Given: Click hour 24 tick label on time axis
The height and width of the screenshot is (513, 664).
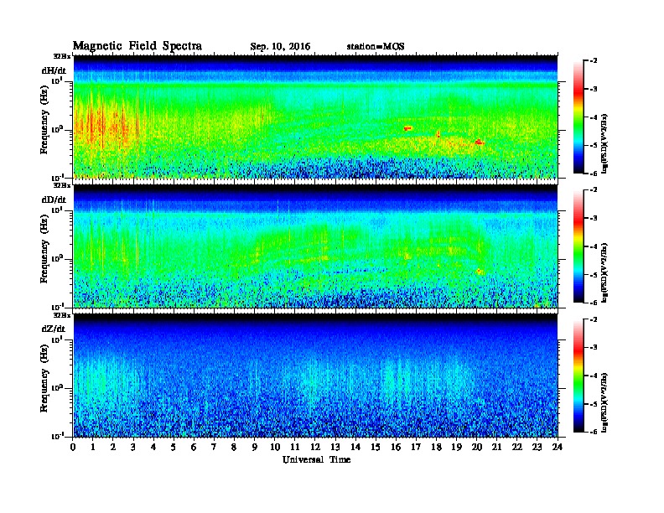Looking at the screenshot, I should tap(558, 448).
